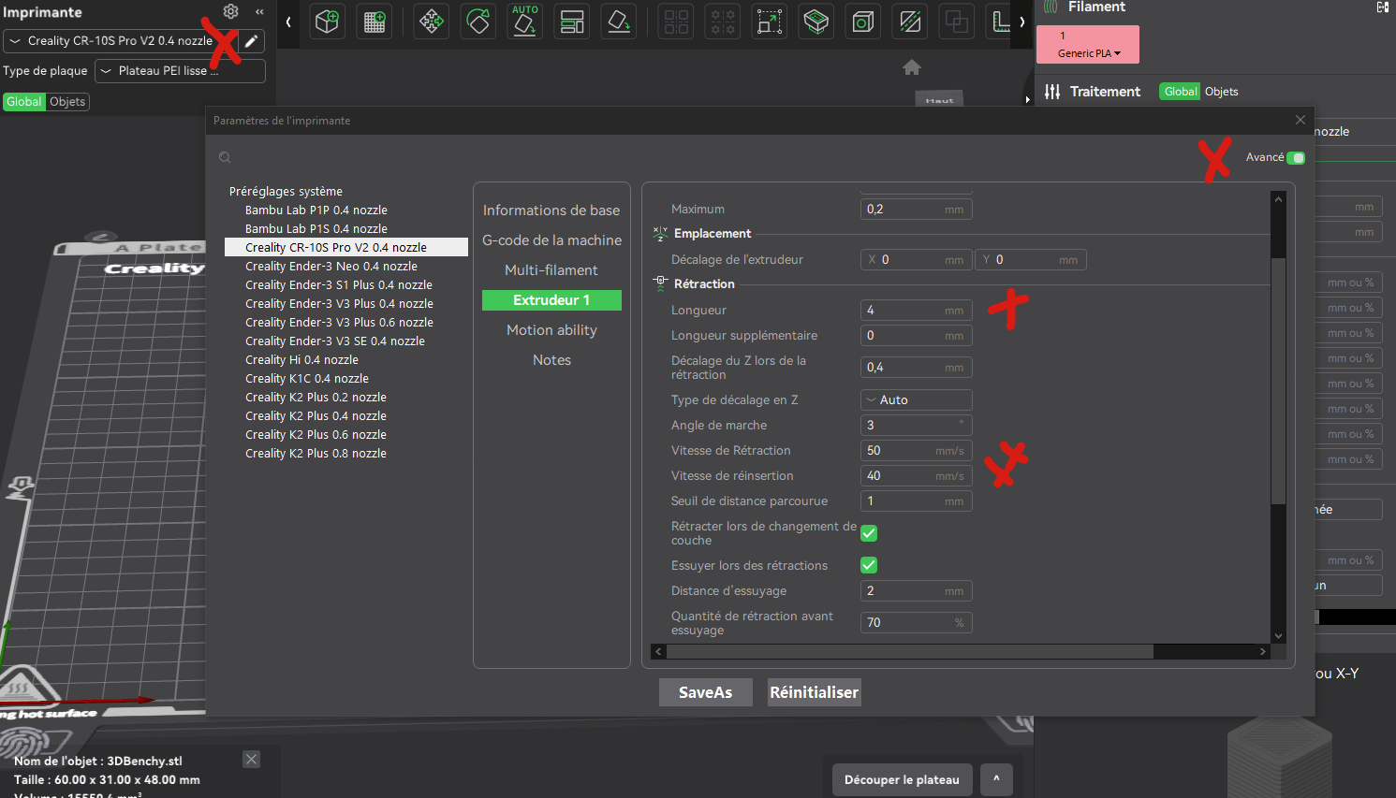Open the Motion ability tab

pos(551,330)
